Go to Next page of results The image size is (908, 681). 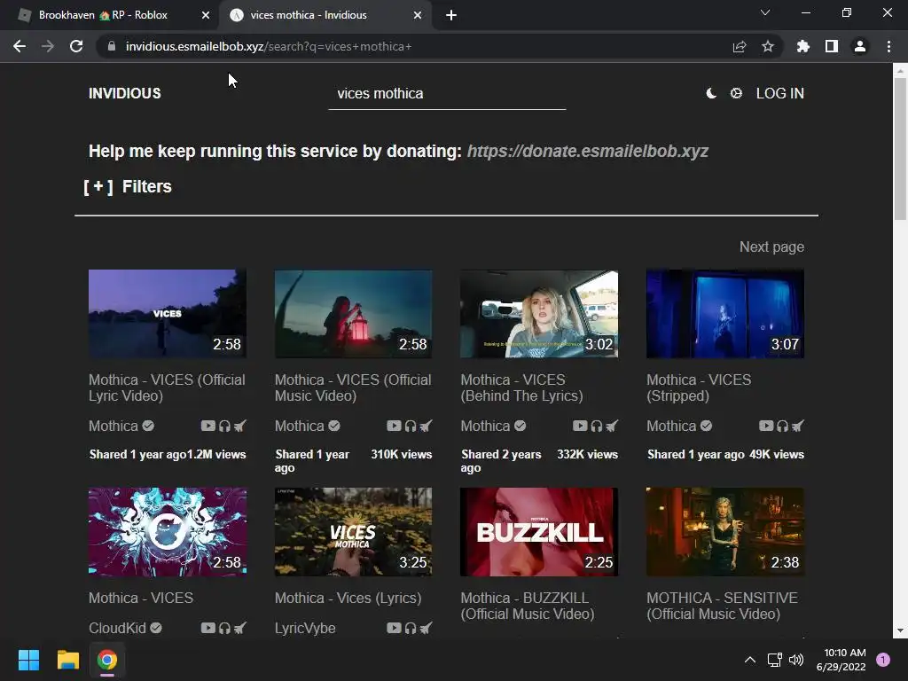771,247
